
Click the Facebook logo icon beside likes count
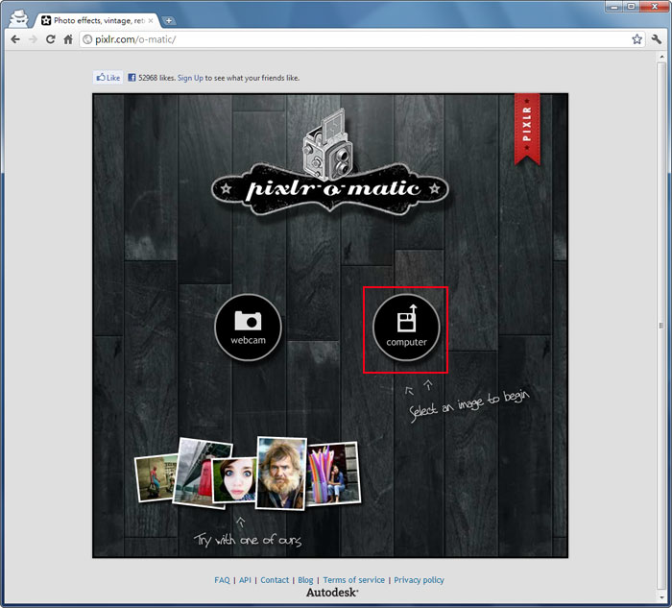pyautogui.click(x=132, y=78)
